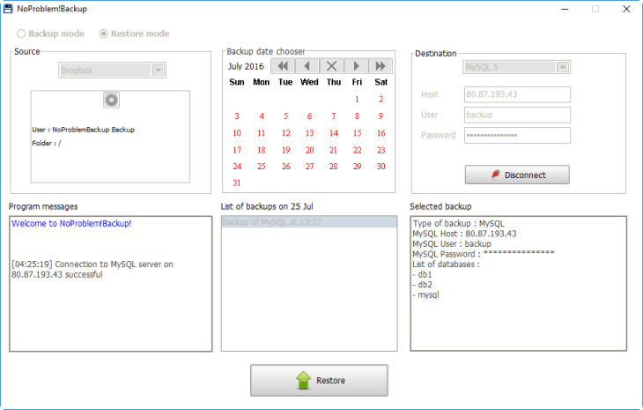Pick July 22 in the calendar
The width and height of the screenshot is (643, 410).
click(358, 150)
